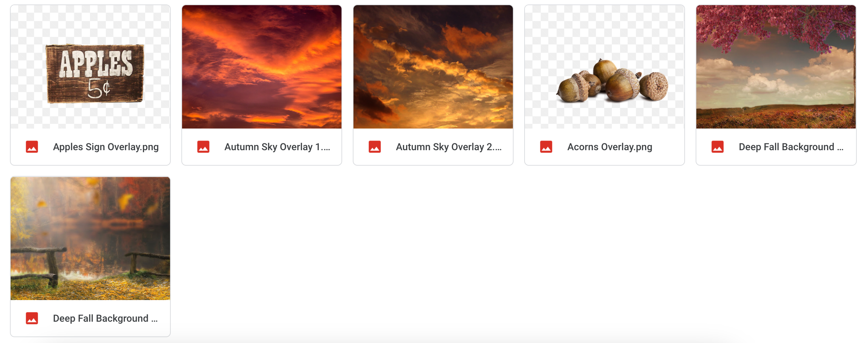865x343 pixels.
Task: Open the Acorns Overlay thumbnail preview
Action: 605,67
